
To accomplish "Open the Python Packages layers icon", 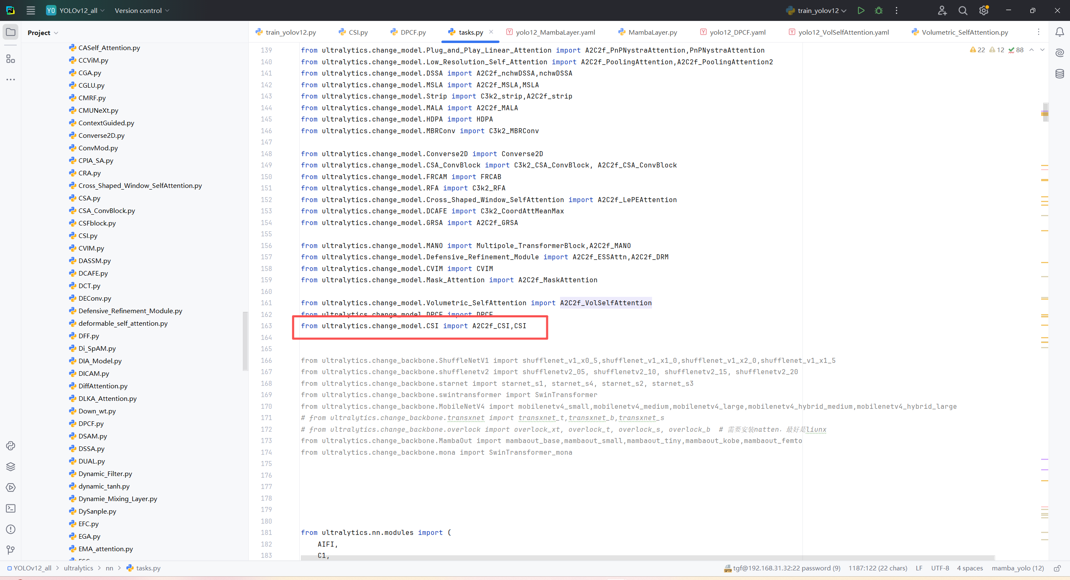I will point(10,466).
